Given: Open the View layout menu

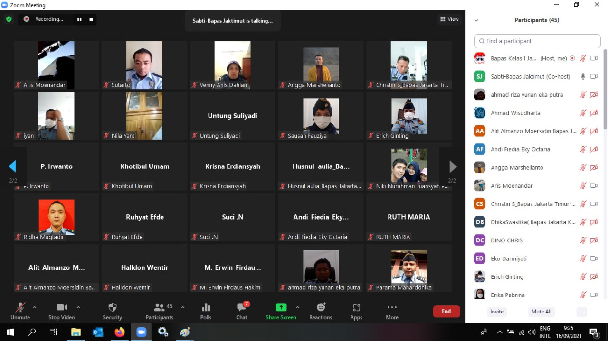Looking at the screenshot, I should point(449,19).
